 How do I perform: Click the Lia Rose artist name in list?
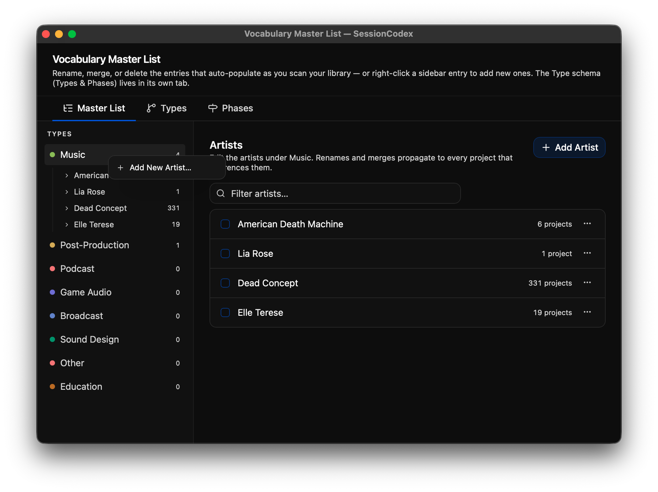click(255, 254)
